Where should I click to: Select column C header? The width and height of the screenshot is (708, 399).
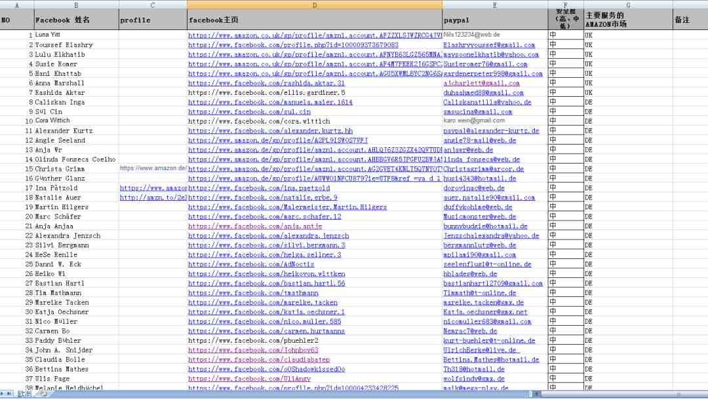(153, 5)
